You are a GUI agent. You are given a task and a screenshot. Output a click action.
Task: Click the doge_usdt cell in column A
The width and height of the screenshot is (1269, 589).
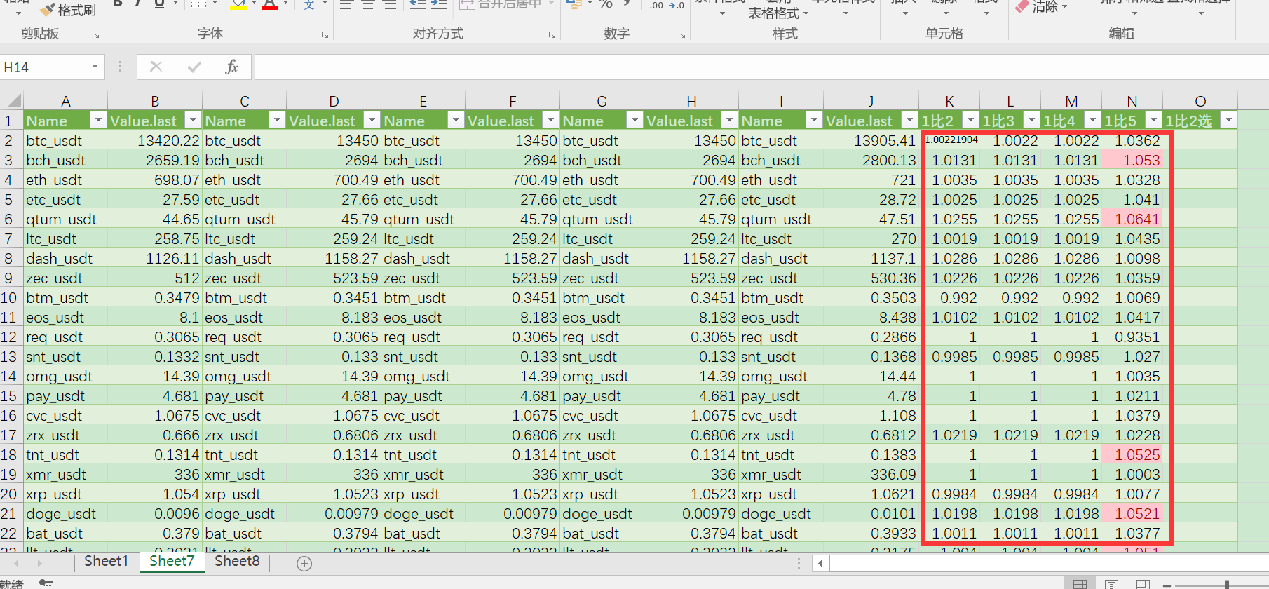(66, 514)
